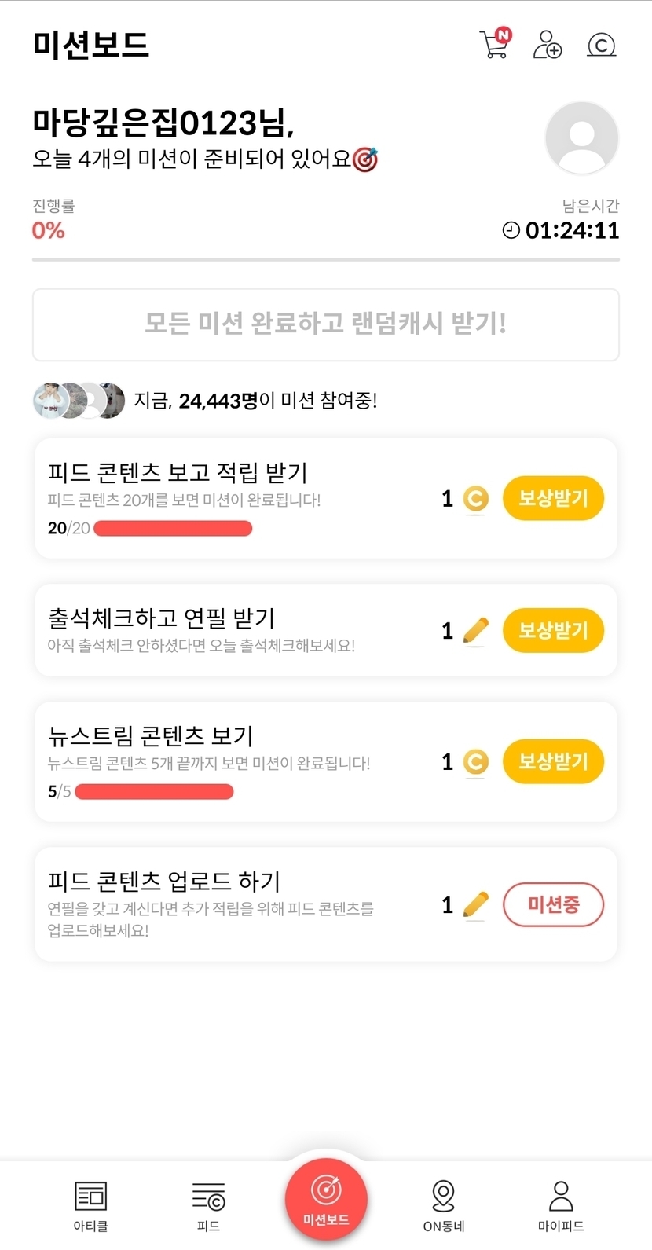Switch to the 피드 tab

point(208,1206)
